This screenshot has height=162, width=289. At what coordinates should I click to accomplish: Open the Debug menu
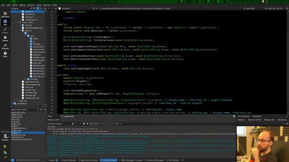click(x=22, y=5)
